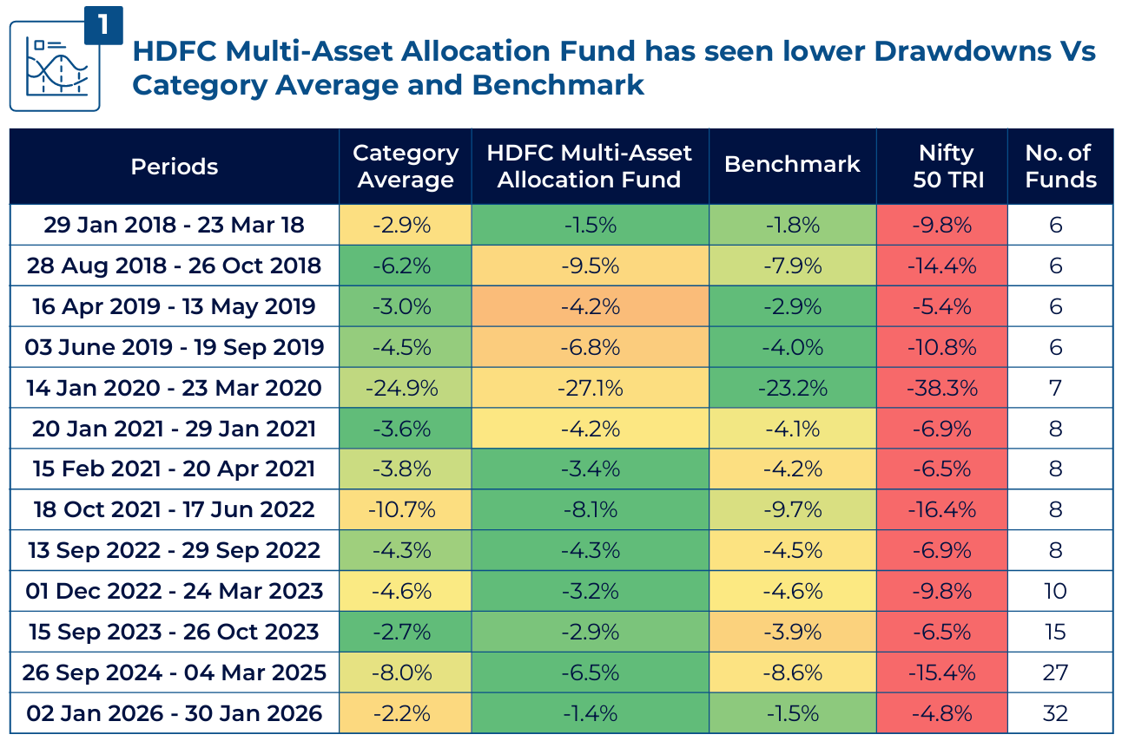The width and height of the screenshot is (1122, 741).
Task: Select the No. of Funds header
Action: point(1059,167)
